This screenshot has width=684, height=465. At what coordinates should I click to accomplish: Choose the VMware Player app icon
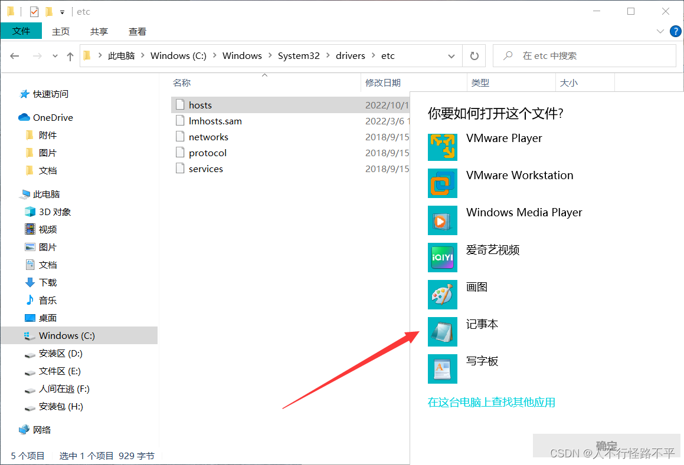click(443, 146)
